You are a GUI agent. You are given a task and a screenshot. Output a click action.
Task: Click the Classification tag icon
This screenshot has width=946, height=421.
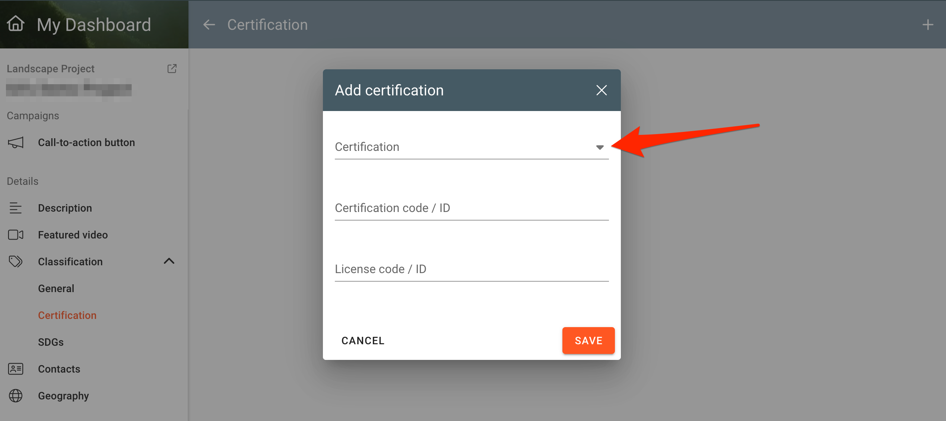pyautogui.click(x=16, y=262)
